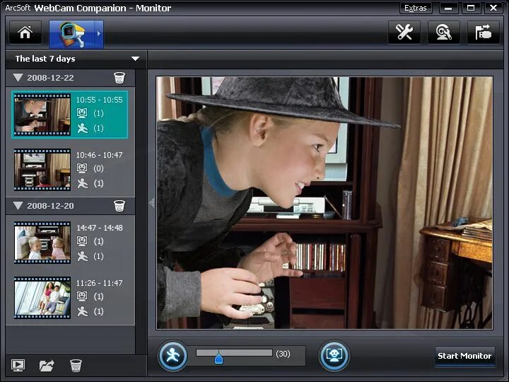This screenshot has width=509, height=382.
Task: Click face detection icon for 10:46 recording
Action: tap(82, 168)
